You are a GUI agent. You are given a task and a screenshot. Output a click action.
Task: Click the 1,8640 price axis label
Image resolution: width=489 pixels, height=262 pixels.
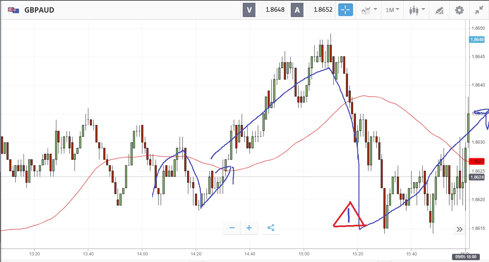coord(478,85)
